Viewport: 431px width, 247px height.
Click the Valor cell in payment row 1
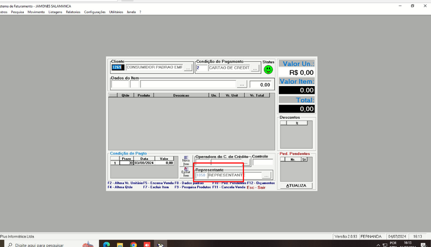coord(164,163)
